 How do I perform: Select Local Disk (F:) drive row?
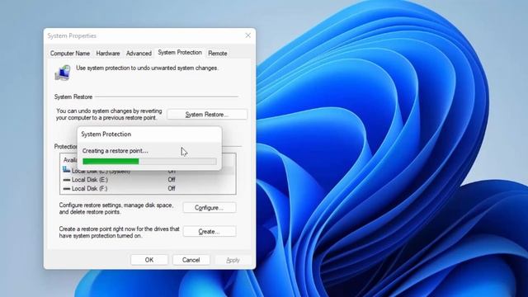click(x=148, y=189)
